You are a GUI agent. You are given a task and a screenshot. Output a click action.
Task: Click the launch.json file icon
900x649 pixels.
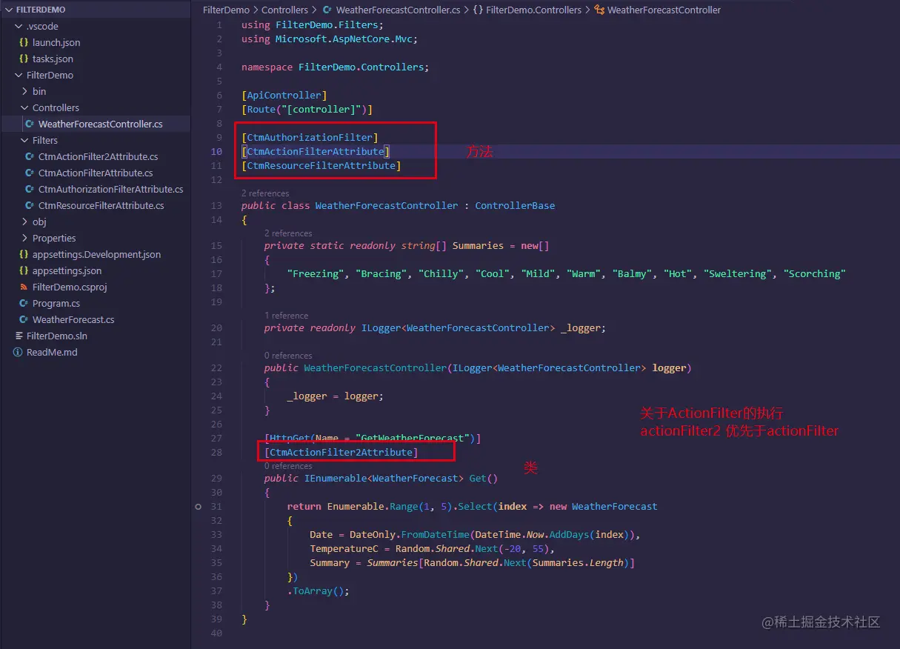(x=24, y=43)
